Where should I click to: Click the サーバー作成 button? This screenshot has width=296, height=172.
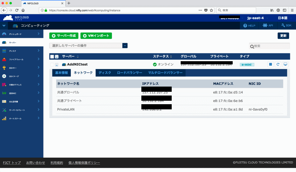click(x=64, y=36)
